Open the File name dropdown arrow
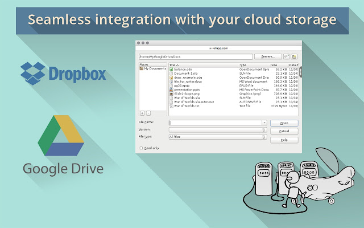Viewport: 364px width, 228px height. pos(264,123)
